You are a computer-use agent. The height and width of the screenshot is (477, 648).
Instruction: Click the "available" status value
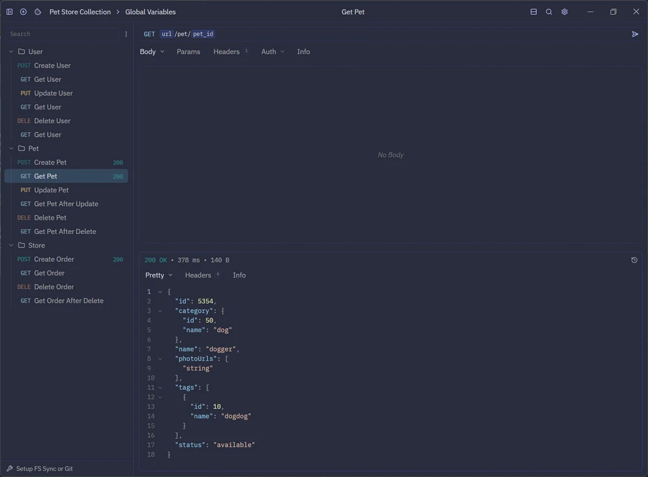tap(235, 445)
